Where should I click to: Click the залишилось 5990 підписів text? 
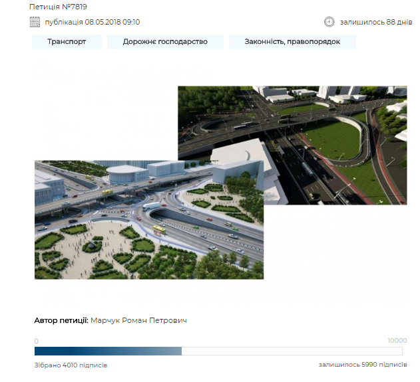pyautogui.click(x=363, y=365)
